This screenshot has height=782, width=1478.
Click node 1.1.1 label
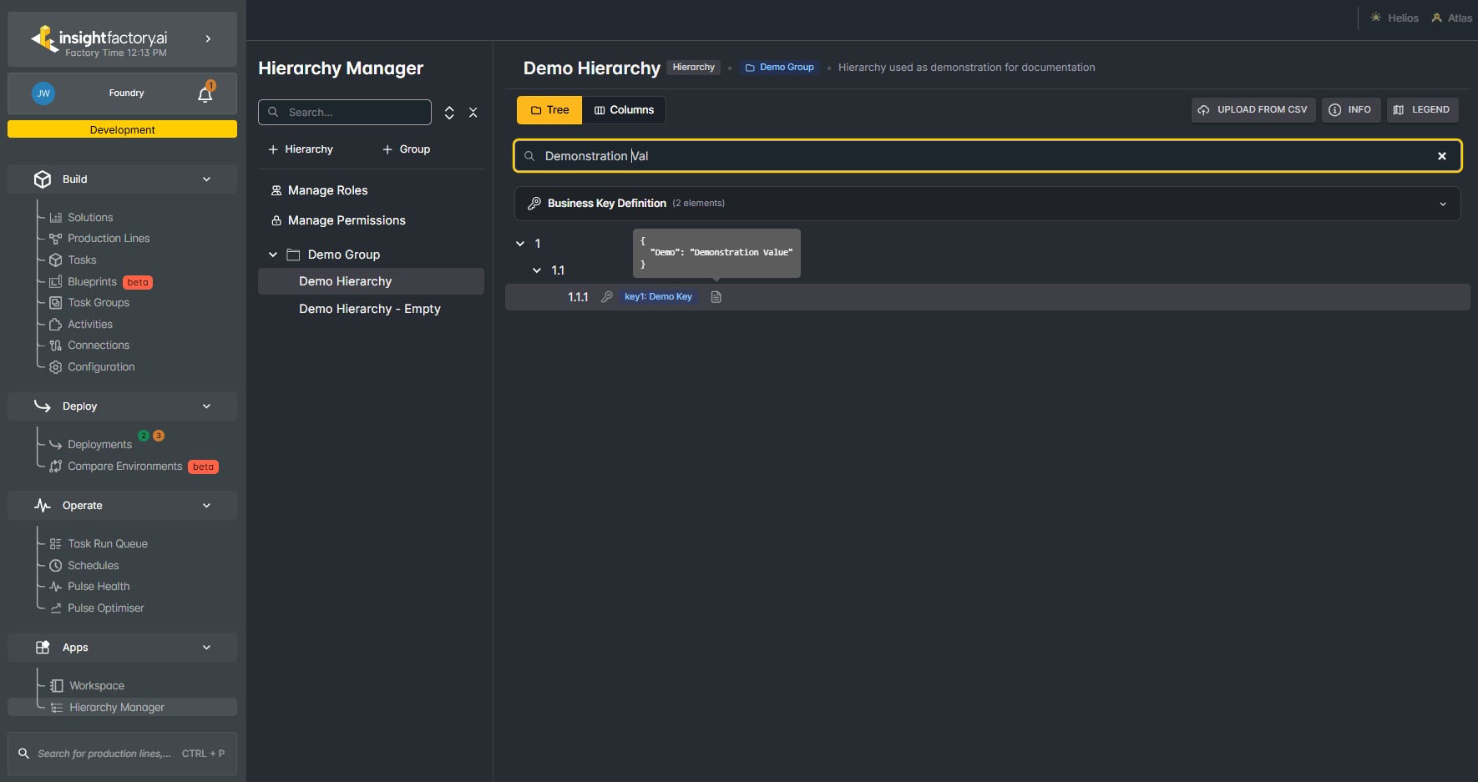(x=578, y=297)
